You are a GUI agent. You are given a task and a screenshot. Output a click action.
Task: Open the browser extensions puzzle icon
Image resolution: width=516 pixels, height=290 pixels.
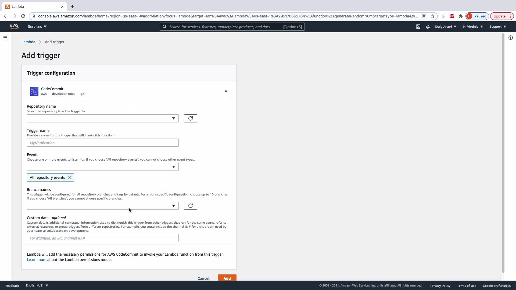(x=461, y=16)
